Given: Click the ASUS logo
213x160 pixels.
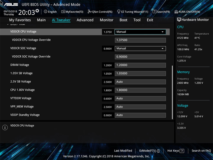Looking at the screenshot, I should (x=11, y=5).
